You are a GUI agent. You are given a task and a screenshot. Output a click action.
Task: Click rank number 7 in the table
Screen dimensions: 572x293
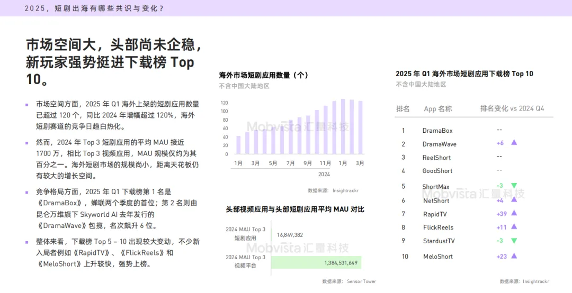pyautogui.click(x=403, y=214)
